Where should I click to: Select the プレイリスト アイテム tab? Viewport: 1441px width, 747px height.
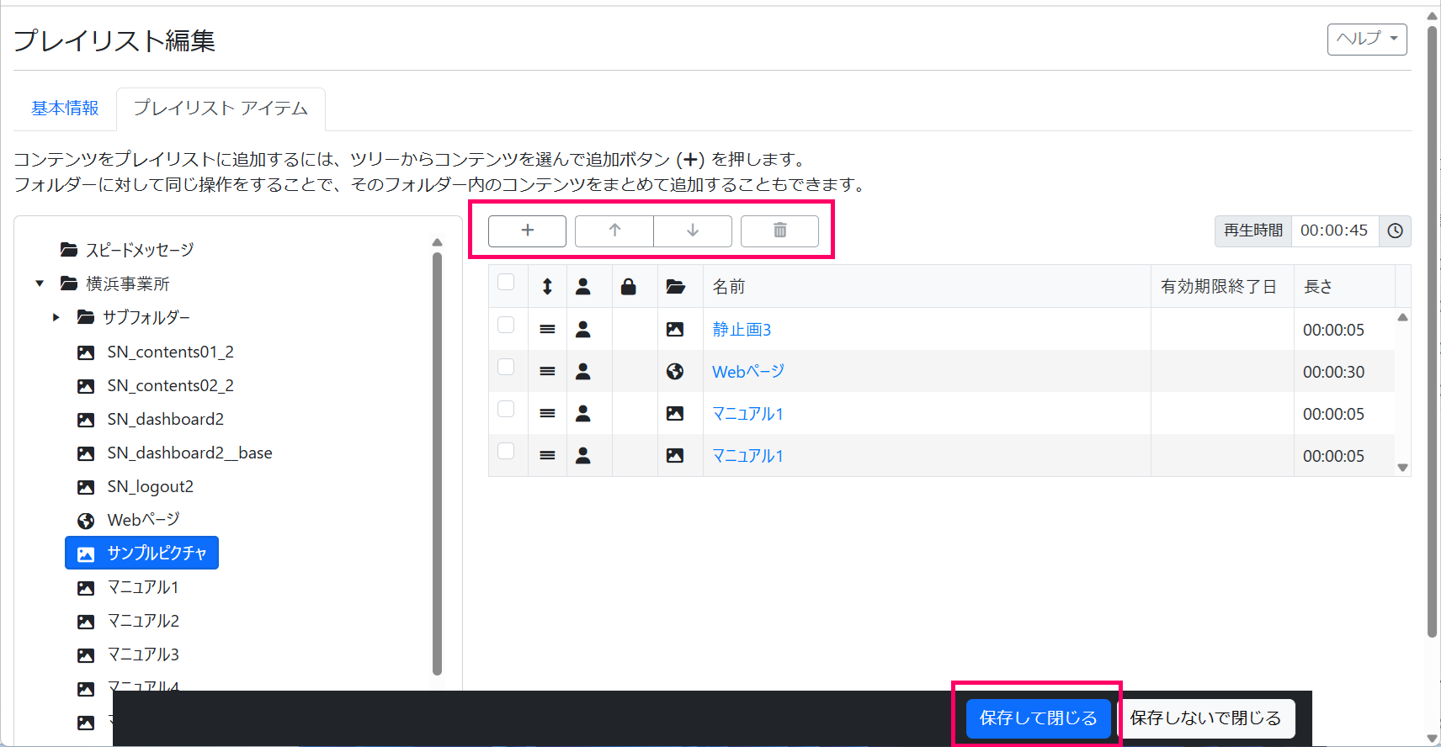221,109
